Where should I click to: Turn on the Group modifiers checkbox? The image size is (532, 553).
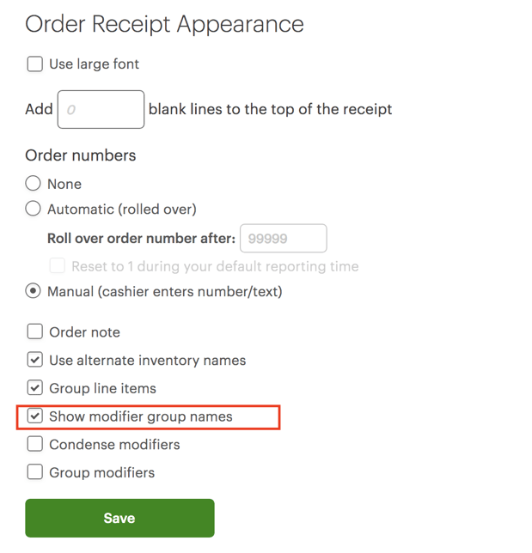(35, 472)
